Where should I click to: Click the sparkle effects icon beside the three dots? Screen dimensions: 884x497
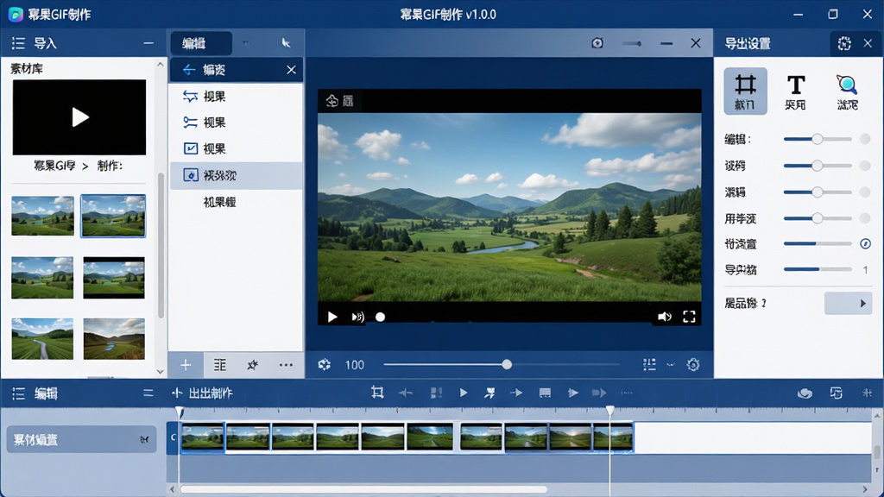(253, 365)
